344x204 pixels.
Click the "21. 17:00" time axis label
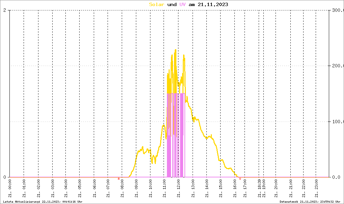click(x=245, y=189)
